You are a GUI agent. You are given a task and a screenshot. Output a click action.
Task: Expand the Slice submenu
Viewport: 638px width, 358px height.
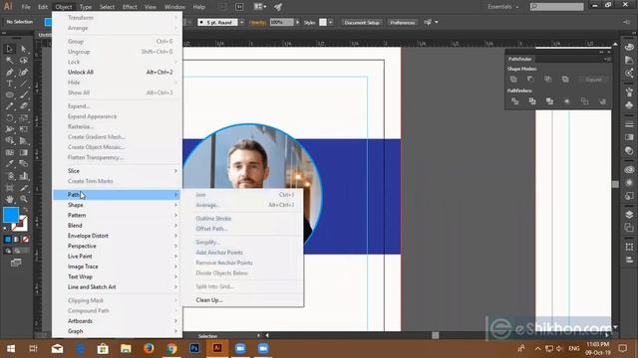pyautogui.click(x=118, y=171)
